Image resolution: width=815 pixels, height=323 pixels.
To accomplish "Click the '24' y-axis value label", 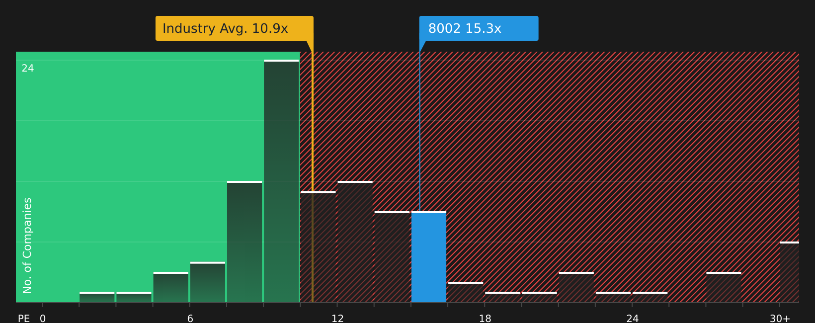I will tap(28, 69).
